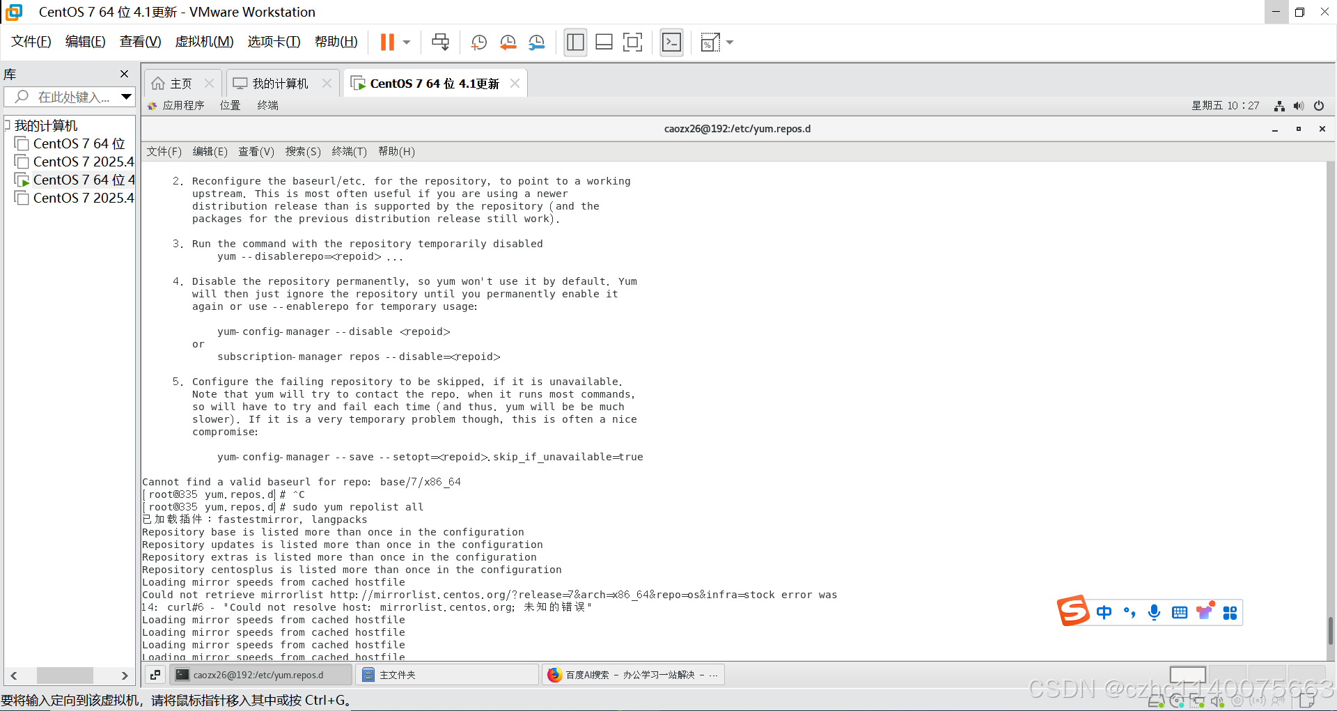Screen dimensions: 1337x711
Task: Close the CentOS 7 64 位 4.1更新 tab
Action: tap(515, 83)
